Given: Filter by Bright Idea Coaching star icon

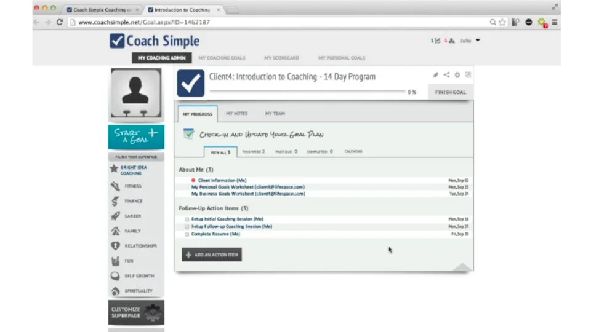Looking at the screenshot, I should point(114,168).
